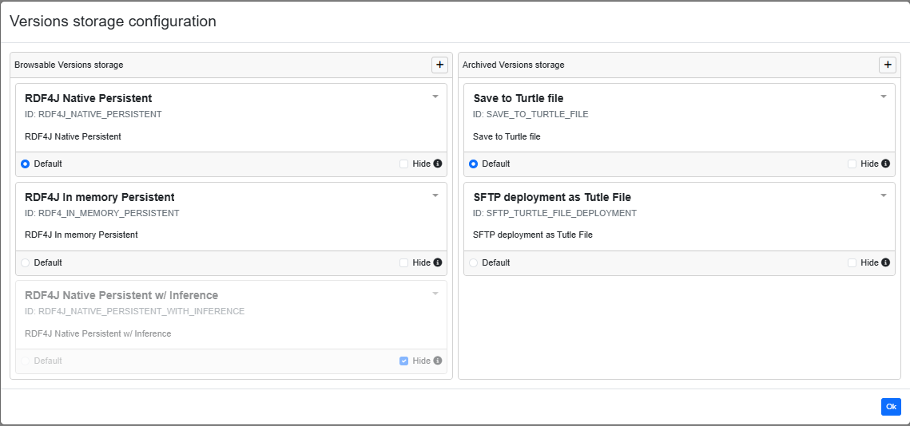Click Archived Versions storage header label

coord(513,65)
